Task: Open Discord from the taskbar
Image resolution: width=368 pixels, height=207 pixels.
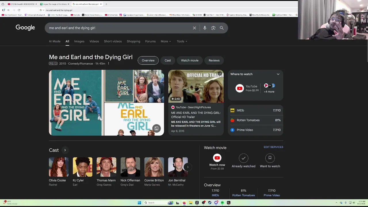Action: [216, 203]
